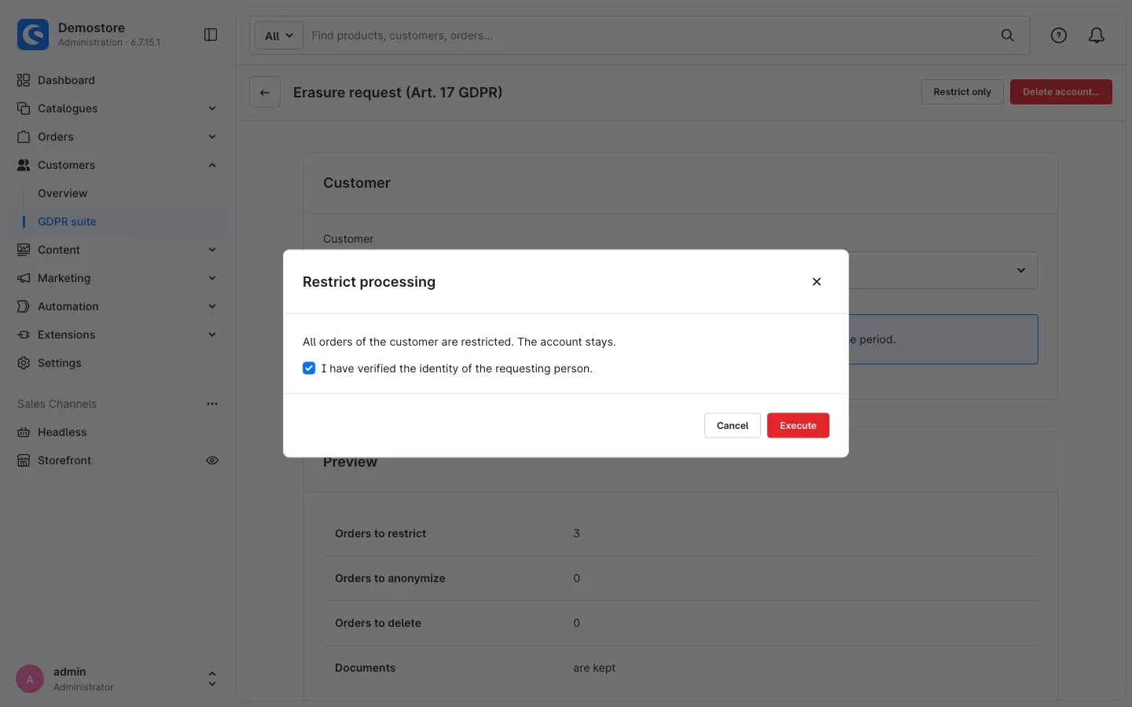
Task: Click the Orders to delete label
Action: point(378,623)
